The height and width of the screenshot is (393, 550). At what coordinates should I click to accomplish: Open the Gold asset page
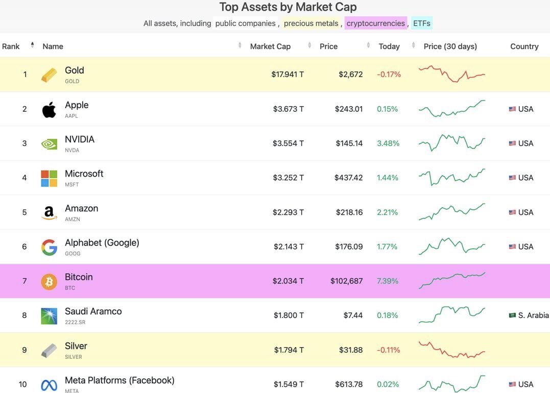75,70
